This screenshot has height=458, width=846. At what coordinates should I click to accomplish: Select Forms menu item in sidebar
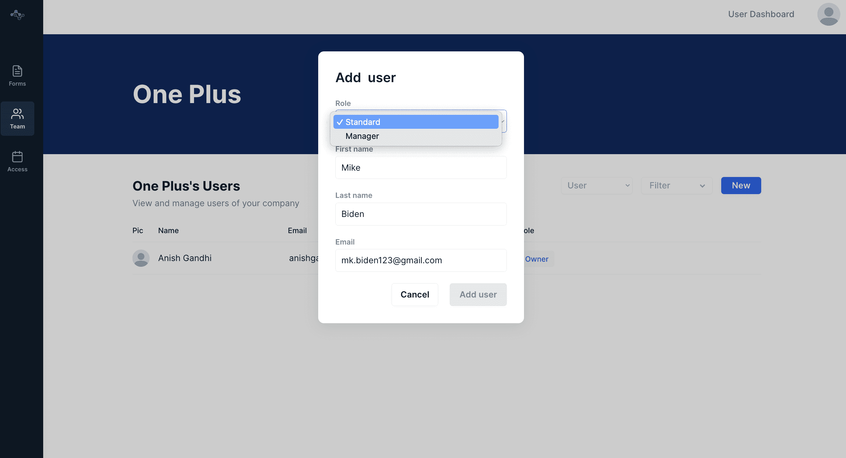pos(17,75)
